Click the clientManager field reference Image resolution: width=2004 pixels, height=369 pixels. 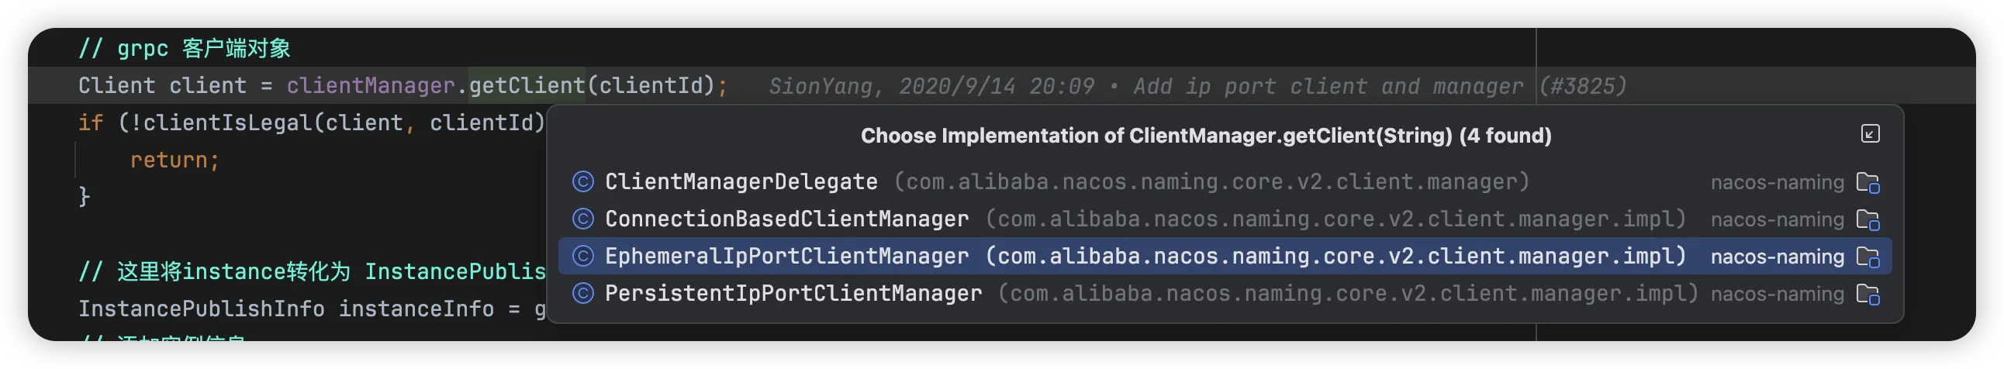pyautogui.click(x=370, y=85)
